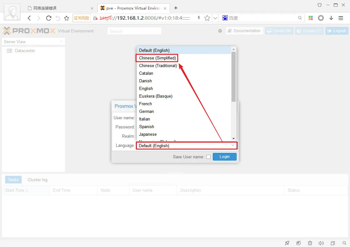Click the Create VM button
Viewport: 350px width, 247px height.
[x=279, y=31]
